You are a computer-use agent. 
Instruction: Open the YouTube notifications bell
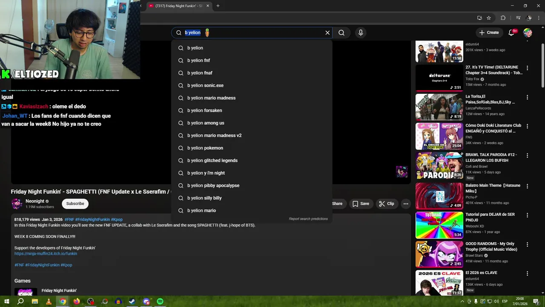512,33
